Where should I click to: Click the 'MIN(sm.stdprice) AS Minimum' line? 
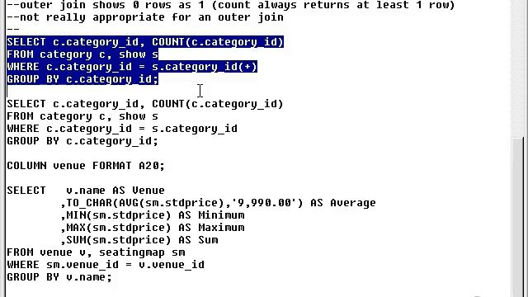click(x=153, y=215)
